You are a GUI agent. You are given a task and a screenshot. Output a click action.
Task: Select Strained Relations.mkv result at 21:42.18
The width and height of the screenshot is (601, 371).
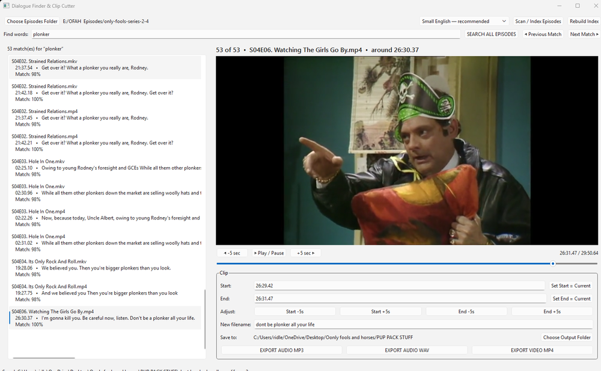[105, 93]
